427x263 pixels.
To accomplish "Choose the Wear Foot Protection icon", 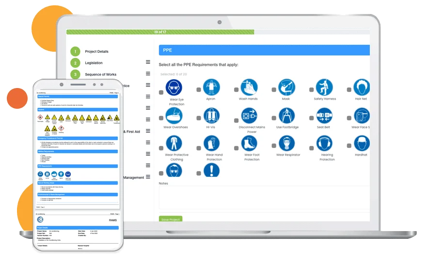I will point(249,143).
